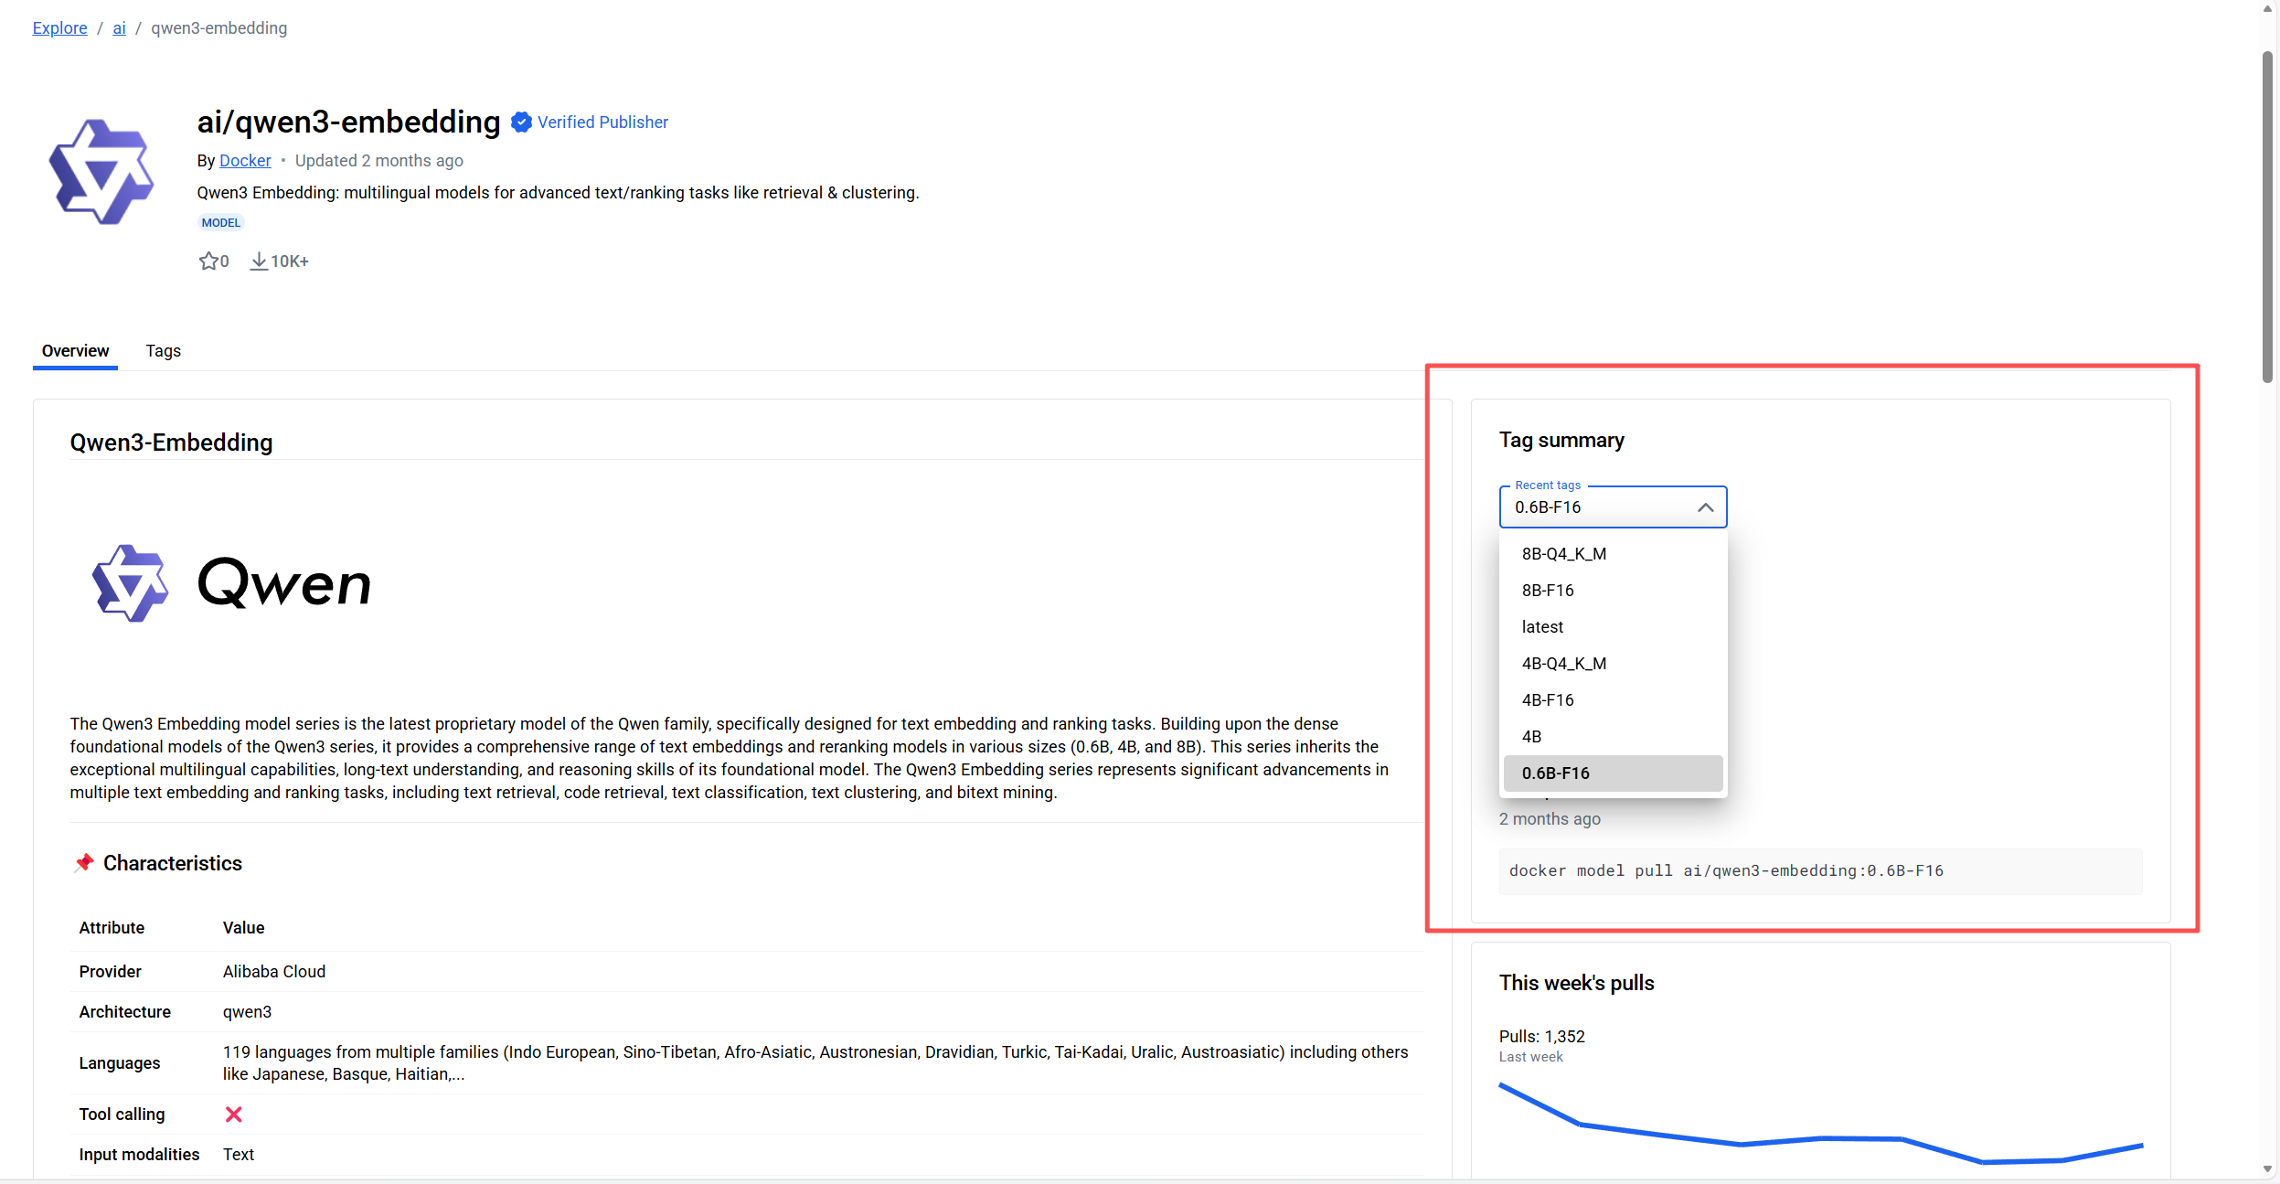Click the download count icon

pos(259,261)
